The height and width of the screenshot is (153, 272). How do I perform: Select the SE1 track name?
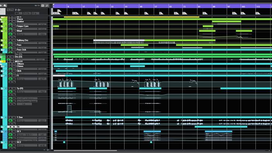[x=19, y=131]
